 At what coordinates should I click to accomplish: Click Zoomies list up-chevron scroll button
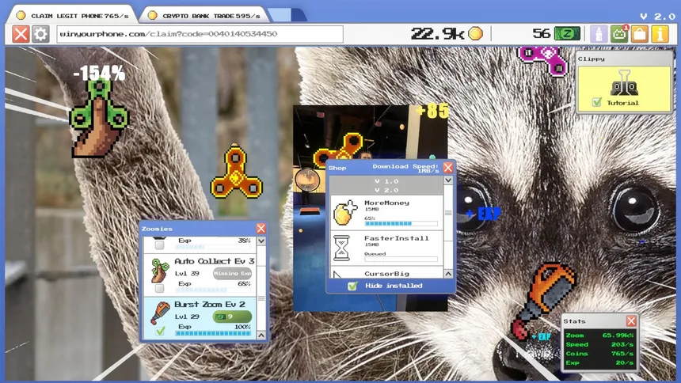261,336
